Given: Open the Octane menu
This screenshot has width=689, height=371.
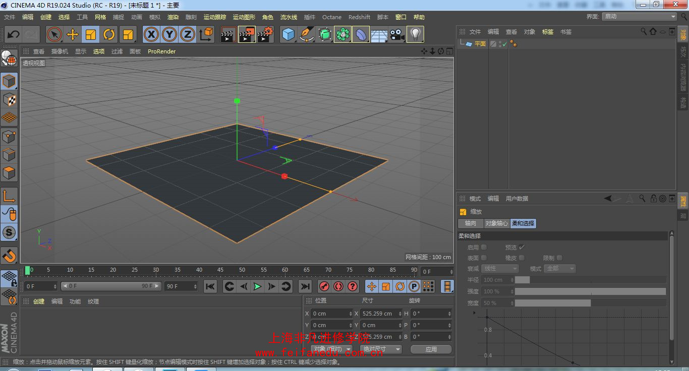Looking at the screenshot, I should (332, 17).
